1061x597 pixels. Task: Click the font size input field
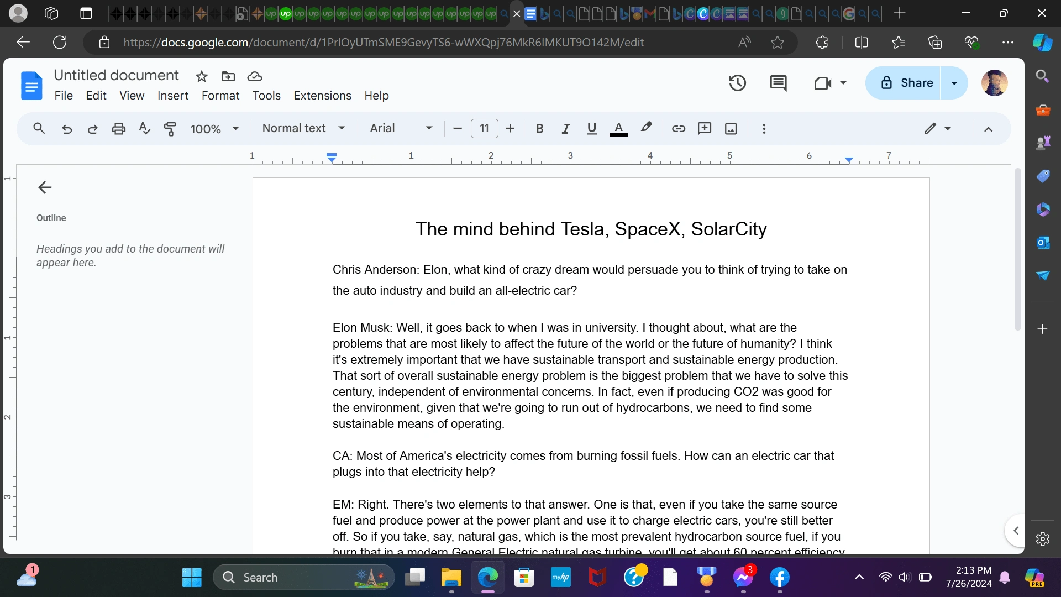[484, 129]
